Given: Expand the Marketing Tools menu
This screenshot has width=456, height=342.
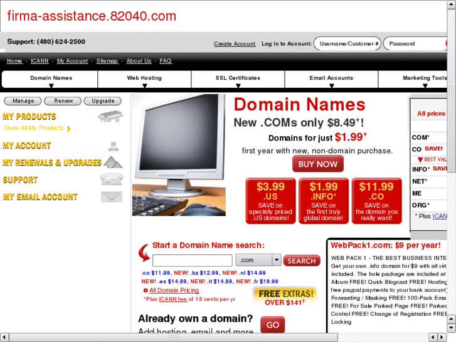Looking at the screenshot, I should 413,79.
